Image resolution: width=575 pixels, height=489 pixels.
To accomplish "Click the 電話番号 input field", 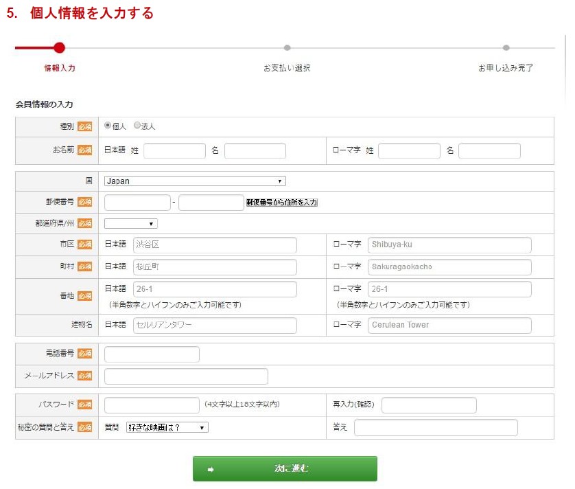I will click(152, 354).
